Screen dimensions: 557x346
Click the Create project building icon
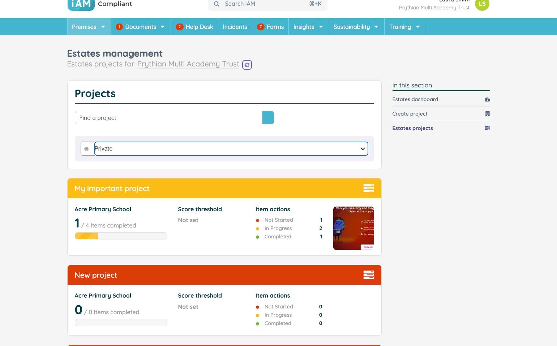487,114
